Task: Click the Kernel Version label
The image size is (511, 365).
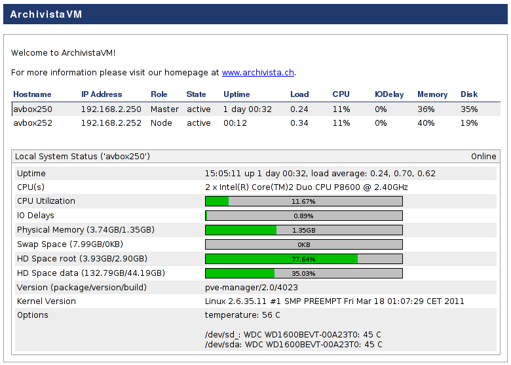Action: tap(47, 301)
